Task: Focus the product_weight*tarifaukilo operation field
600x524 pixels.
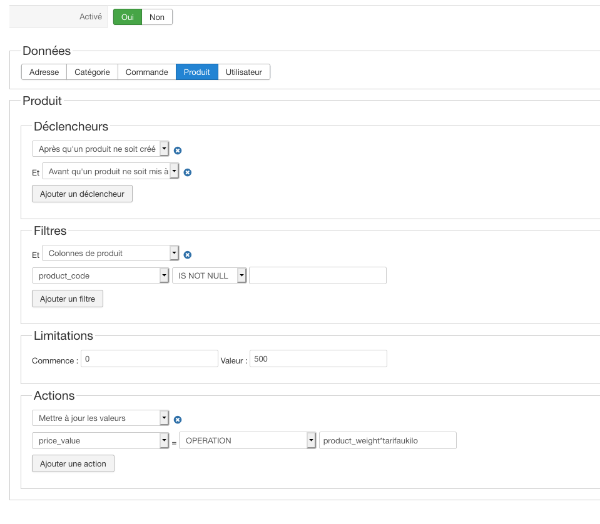Action: pos(387,440)
